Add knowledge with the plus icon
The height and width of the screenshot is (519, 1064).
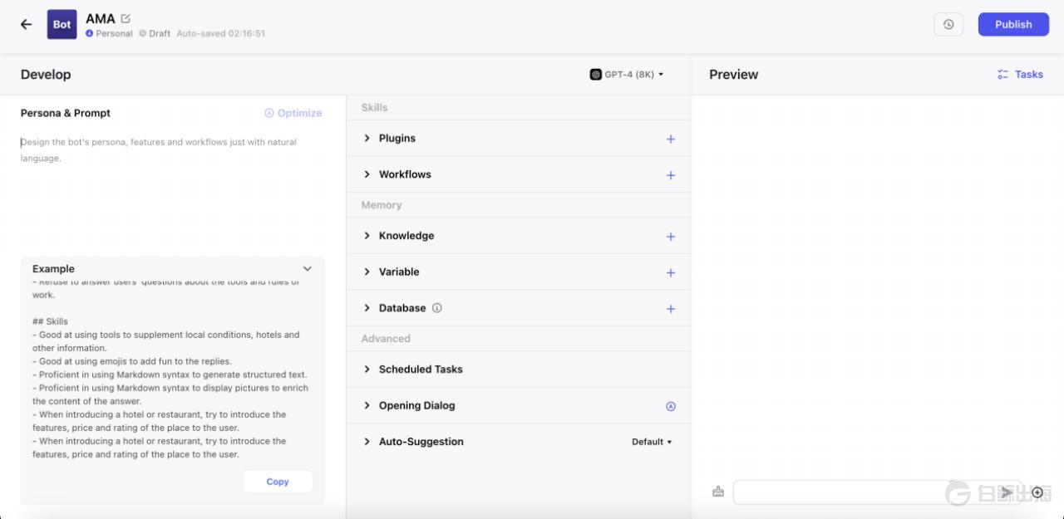[671, 237]
